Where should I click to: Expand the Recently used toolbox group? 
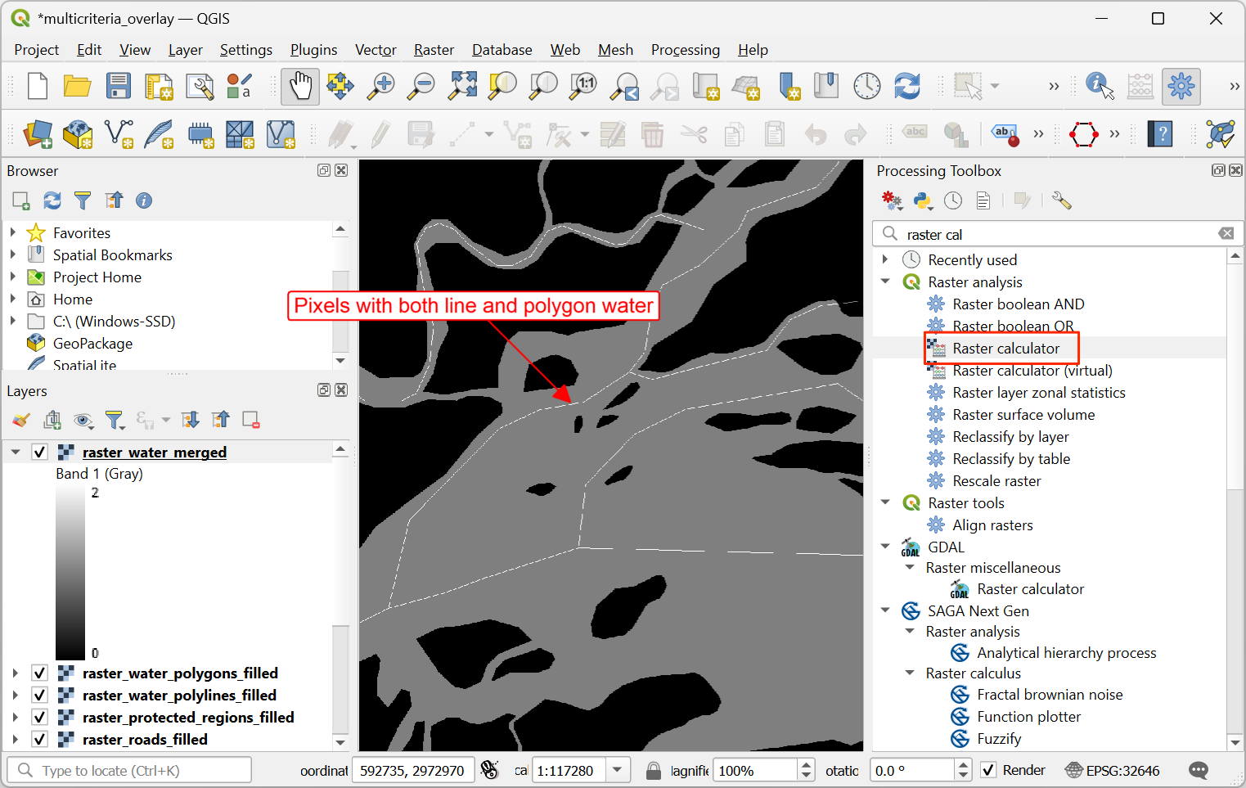click(x=885, y=259)
